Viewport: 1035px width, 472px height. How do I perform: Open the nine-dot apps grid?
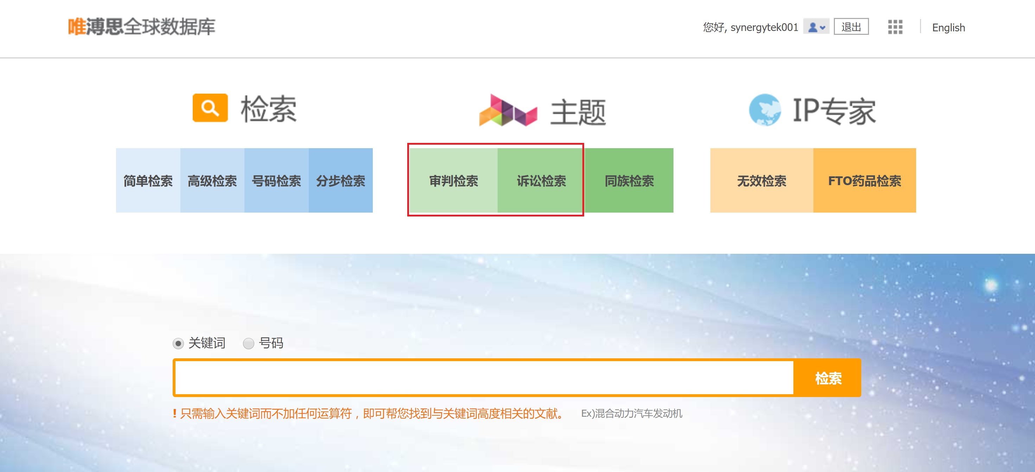[895, 27]
